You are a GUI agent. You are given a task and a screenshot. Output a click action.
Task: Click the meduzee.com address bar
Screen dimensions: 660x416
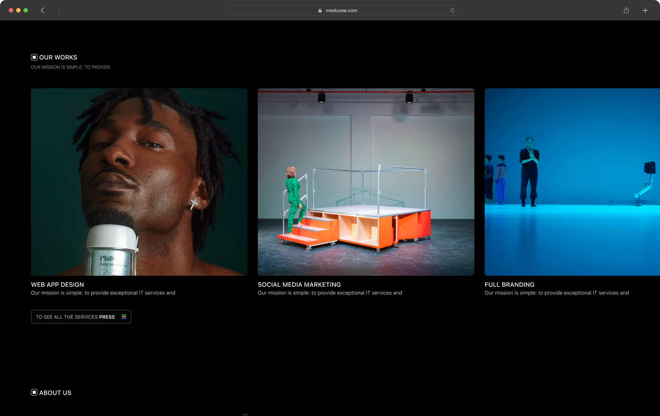(342, 11)
